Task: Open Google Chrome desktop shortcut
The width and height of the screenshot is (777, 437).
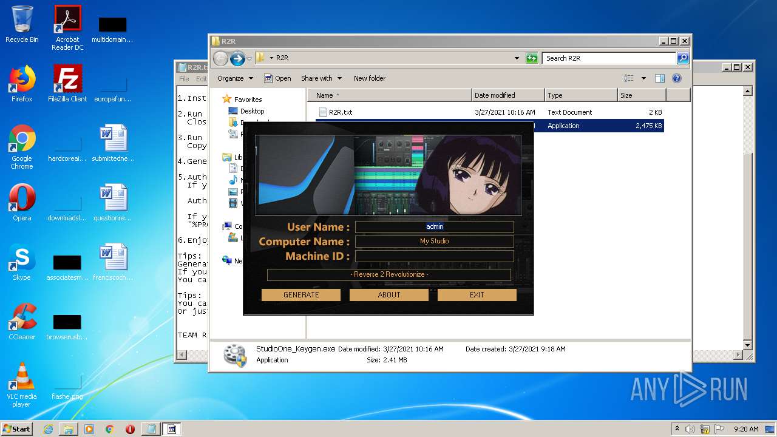Action: (x=22, y=147)
